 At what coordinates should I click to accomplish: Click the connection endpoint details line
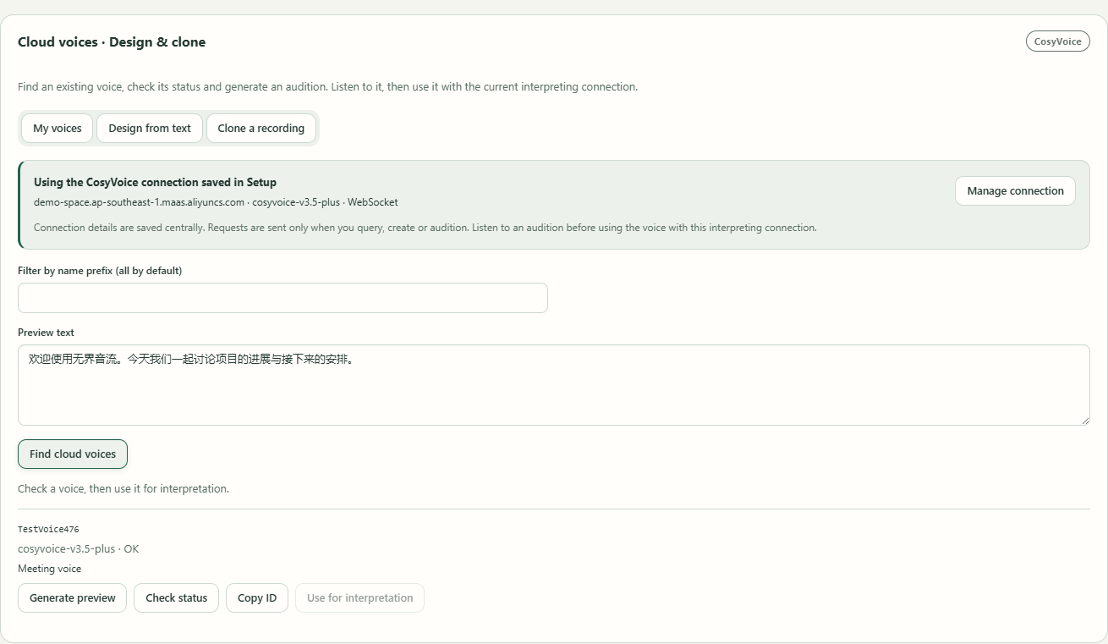click(216, 202)
